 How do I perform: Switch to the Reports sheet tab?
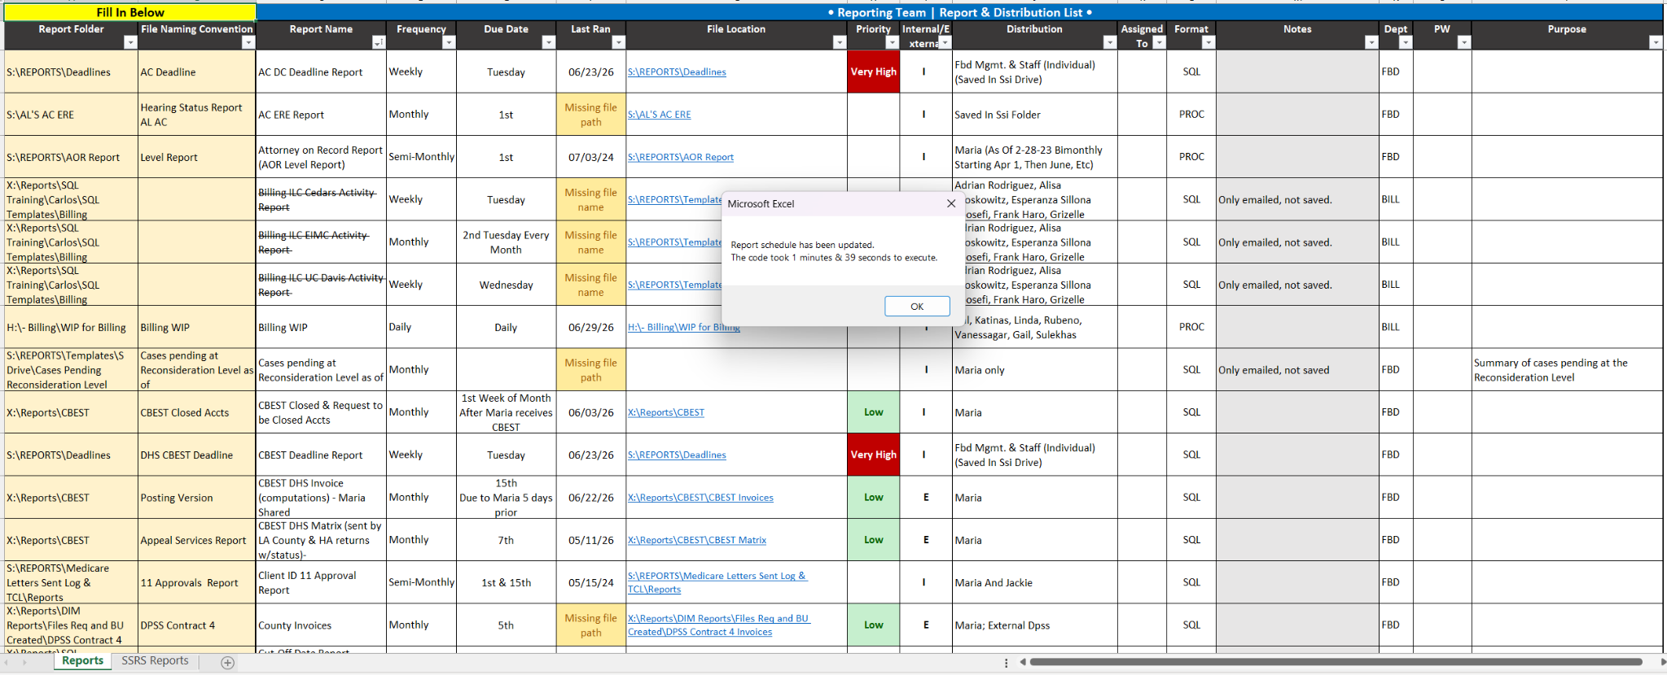click(82, 661)
